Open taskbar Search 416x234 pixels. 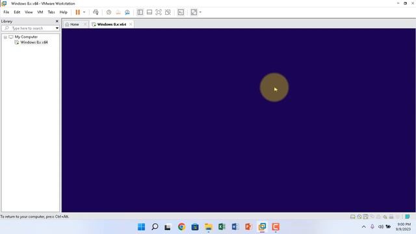tap(155, 227)
